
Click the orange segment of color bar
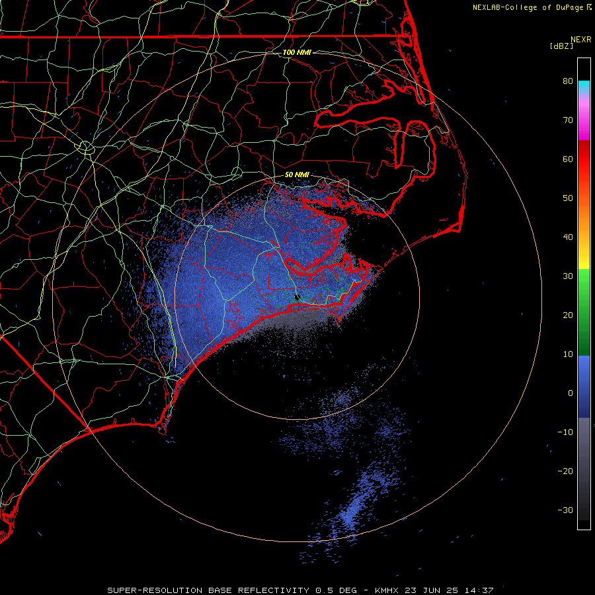pos(584,212)
